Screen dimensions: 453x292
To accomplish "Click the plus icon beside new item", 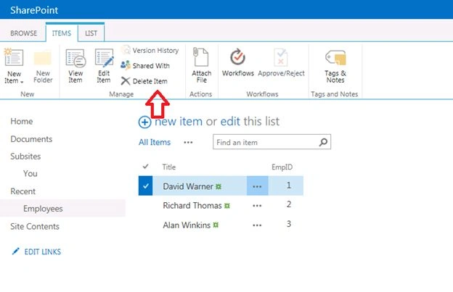I will pos(144,122).
